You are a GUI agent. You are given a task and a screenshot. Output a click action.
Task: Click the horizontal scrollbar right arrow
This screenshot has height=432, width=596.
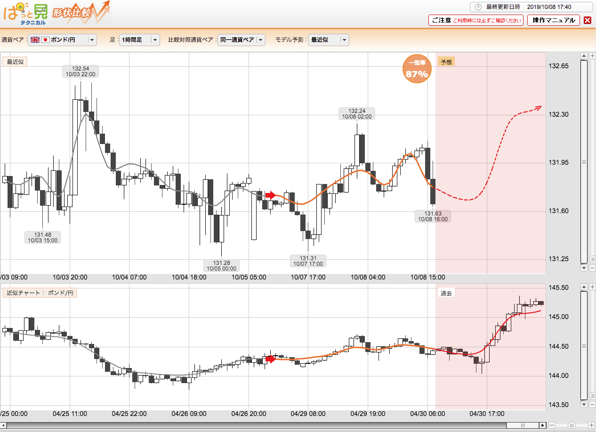point(543,425)
